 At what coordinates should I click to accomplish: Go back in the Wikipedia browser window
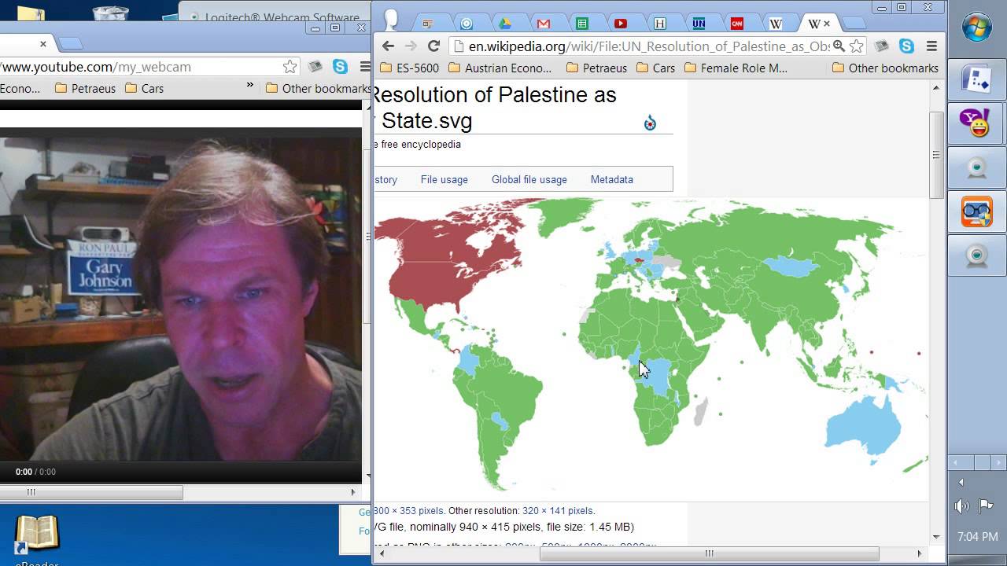click(x=388, y=46)
